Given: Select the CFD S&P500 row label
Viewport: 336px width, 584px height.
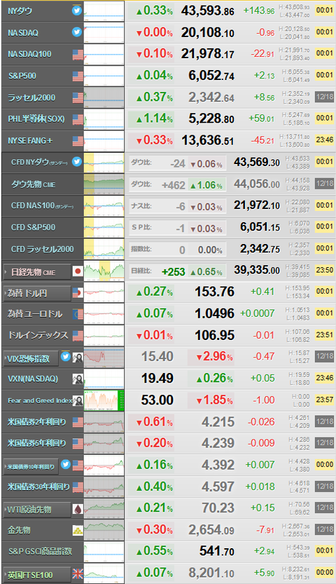Looking at the screenshot, I should coord(33,227).
